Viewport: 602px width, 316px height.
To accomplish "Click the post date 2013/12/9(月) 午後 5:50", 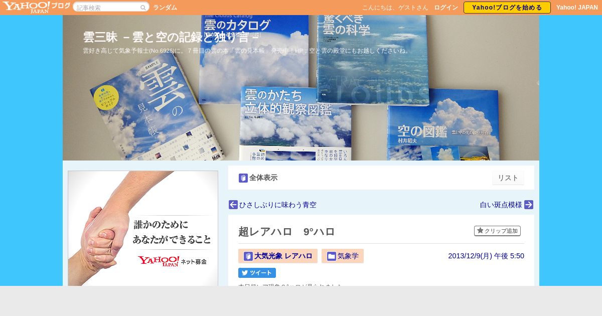I will click(x=486, y=256).
